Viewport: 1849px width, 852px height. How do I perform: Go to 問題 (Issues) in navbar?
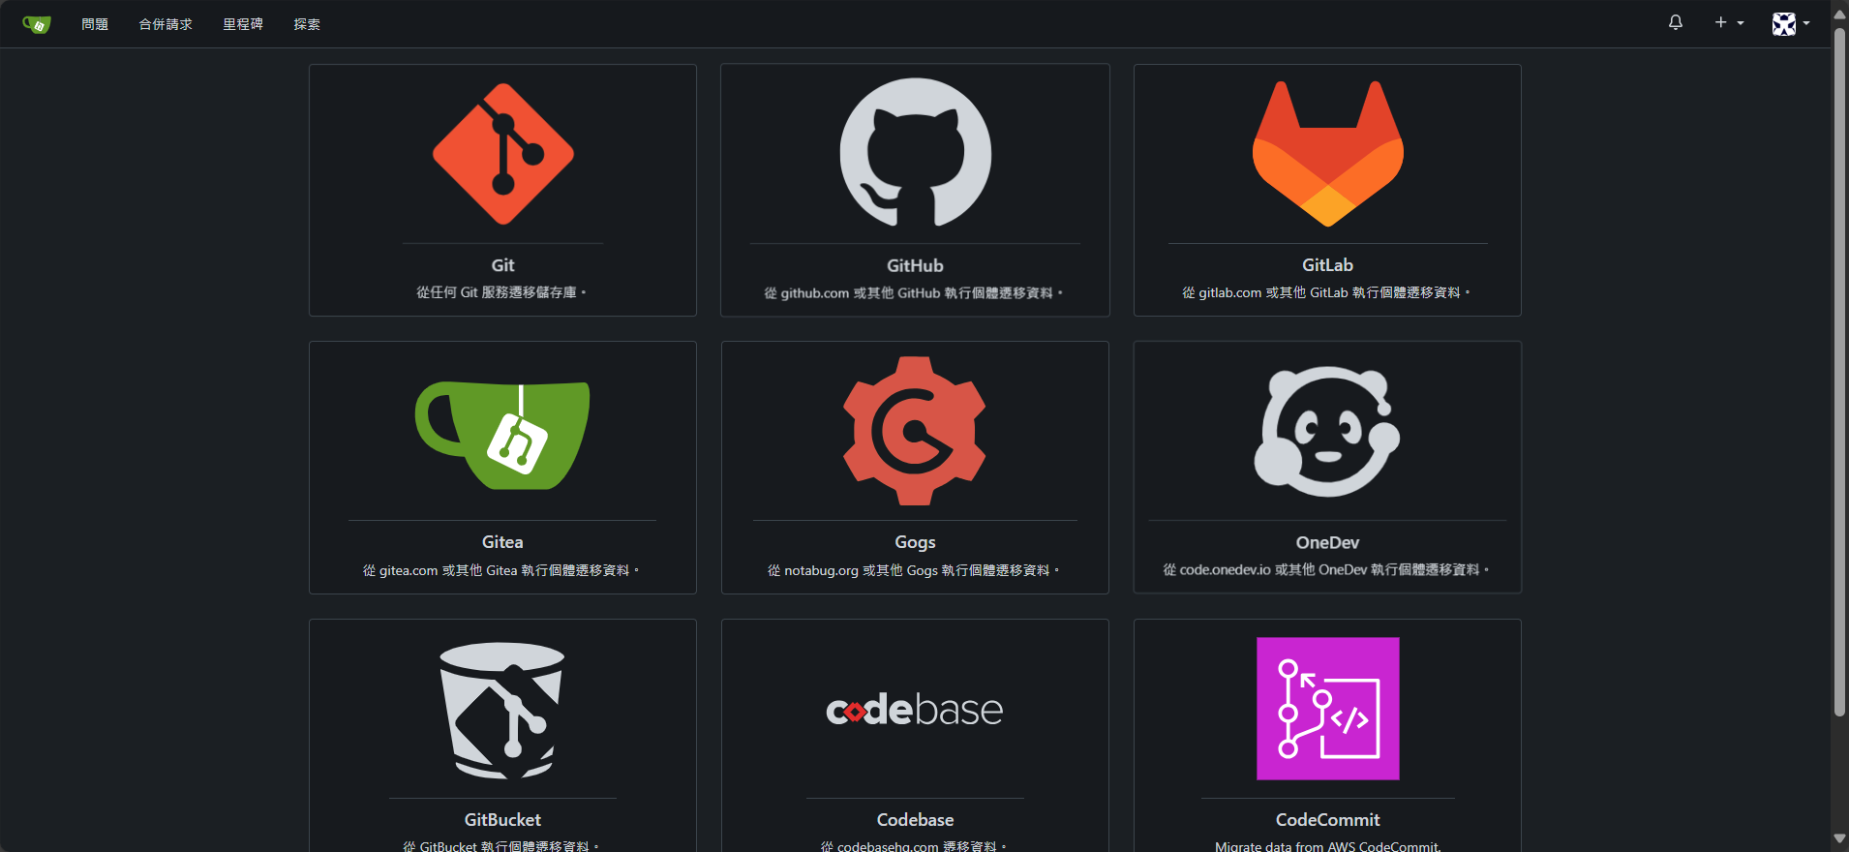click(x=95, y=24)
